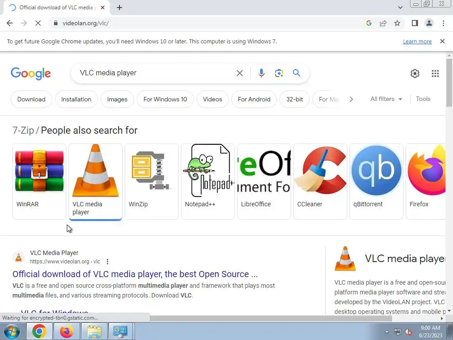The image size is (453, 340).
Task: Search by image with Lens icon
Action: pyautogui.click(x=279, y=73)
